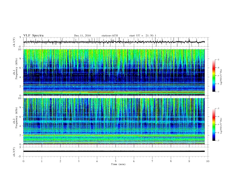This screenshot has width=234, height=181.
Task: Click time axis tick label "7"
Action: [x=152, y=161]
